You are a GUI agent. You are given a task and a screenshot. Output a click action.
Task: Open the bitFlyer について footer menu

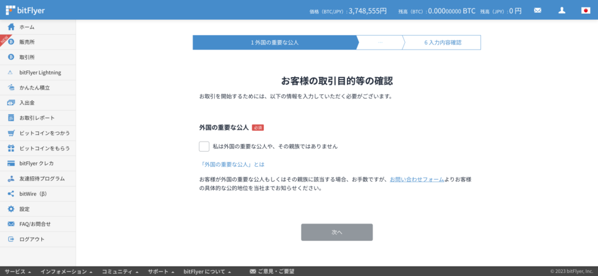pyautogui.click(x=207, y=271)
